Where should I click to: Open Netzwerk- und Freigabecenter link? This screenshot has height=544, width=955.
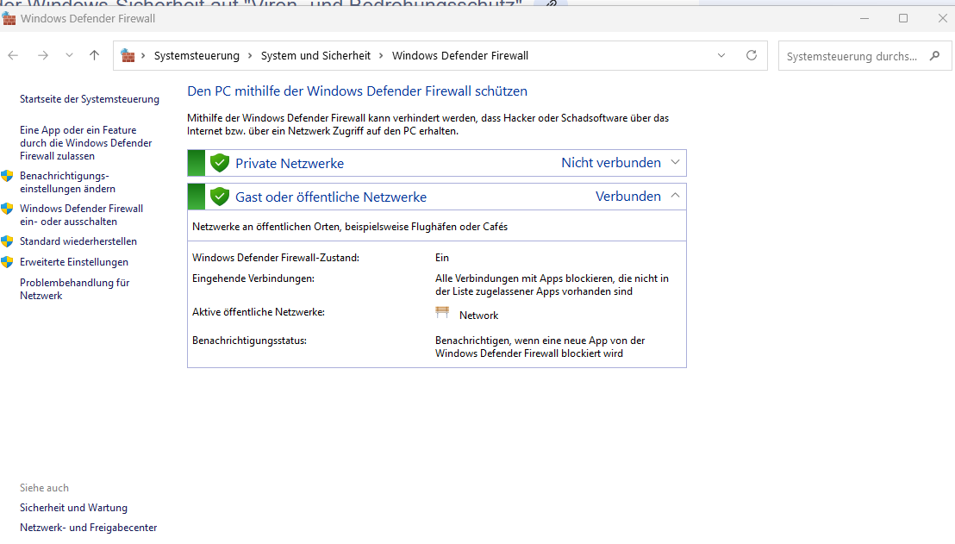pyautogui.click(x=88, y=528)
